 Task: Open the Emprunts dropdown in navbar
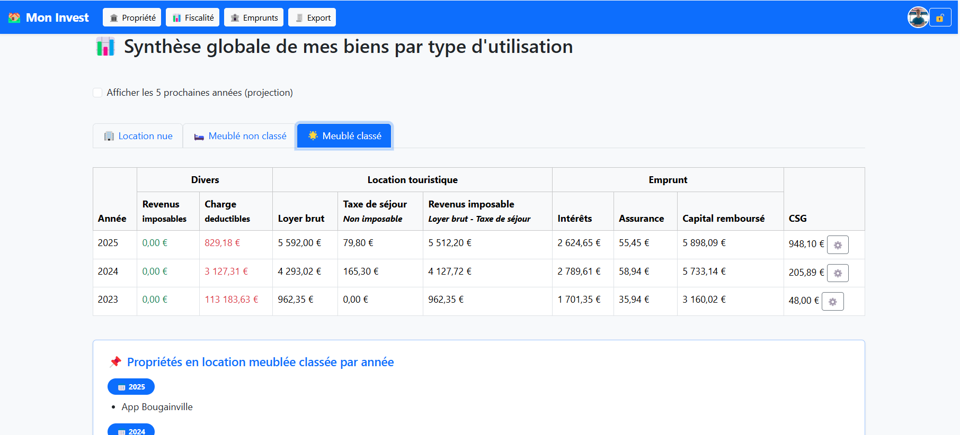tap(254, 17)
